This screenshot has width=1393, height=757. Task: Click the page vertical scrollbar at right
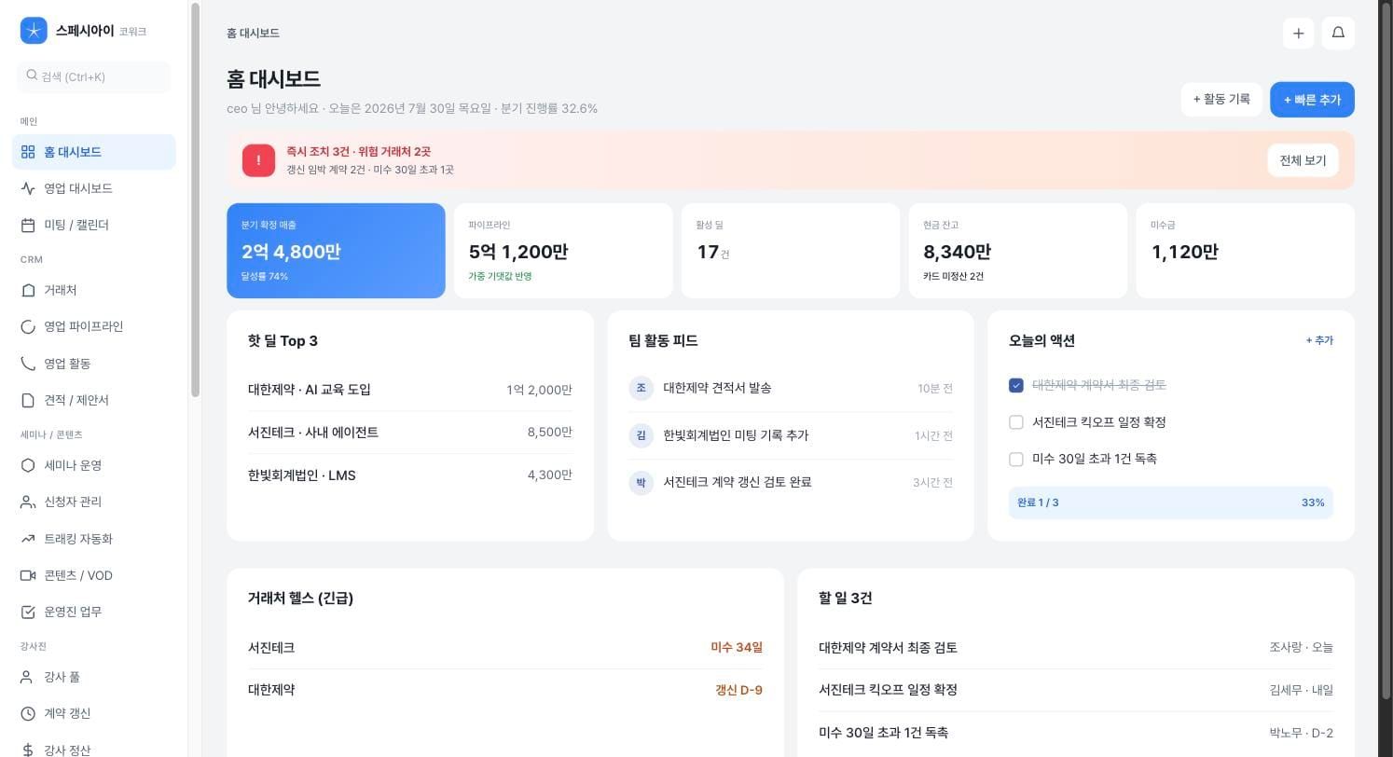(1386, 350)
